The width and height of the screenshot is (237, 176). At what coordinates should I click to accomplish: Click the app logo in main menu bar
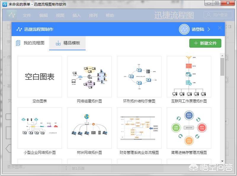(12, 15)
